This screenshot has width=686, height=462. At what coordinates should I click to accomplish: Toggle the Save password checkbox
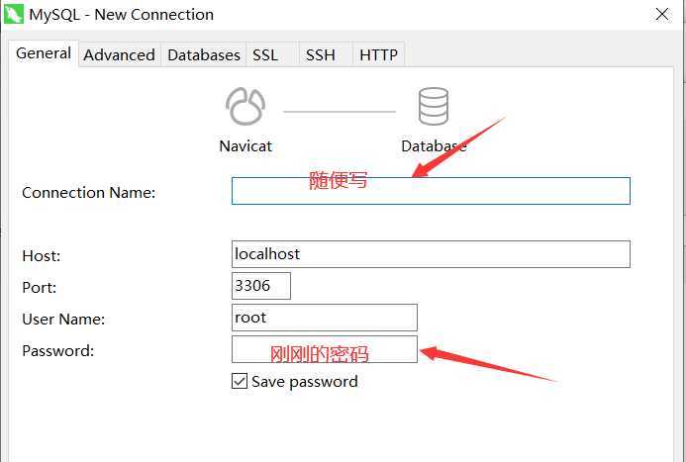pyautogui.click(x=240, y=381)
